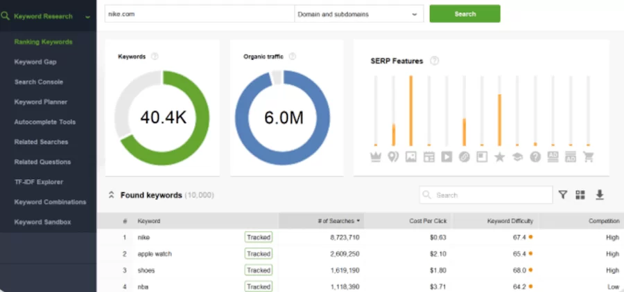Open help tooltip next to SERP Features
624x292 pixels.
coord(435,61)
